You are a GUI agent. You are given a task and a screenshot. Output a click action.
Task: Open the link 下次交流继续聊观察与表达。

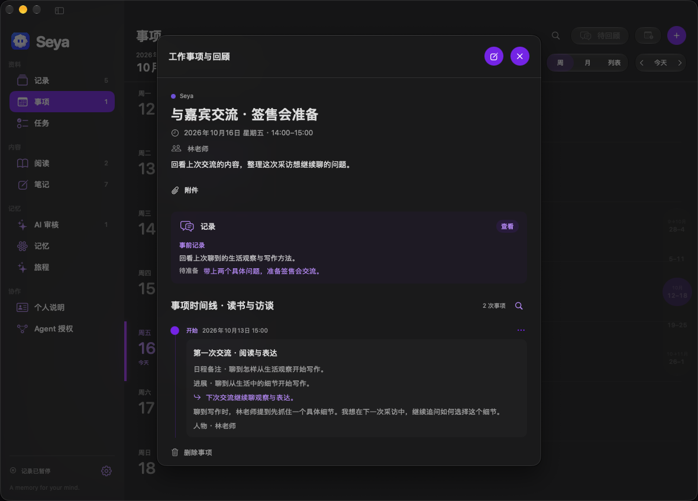tap(250, 398)
